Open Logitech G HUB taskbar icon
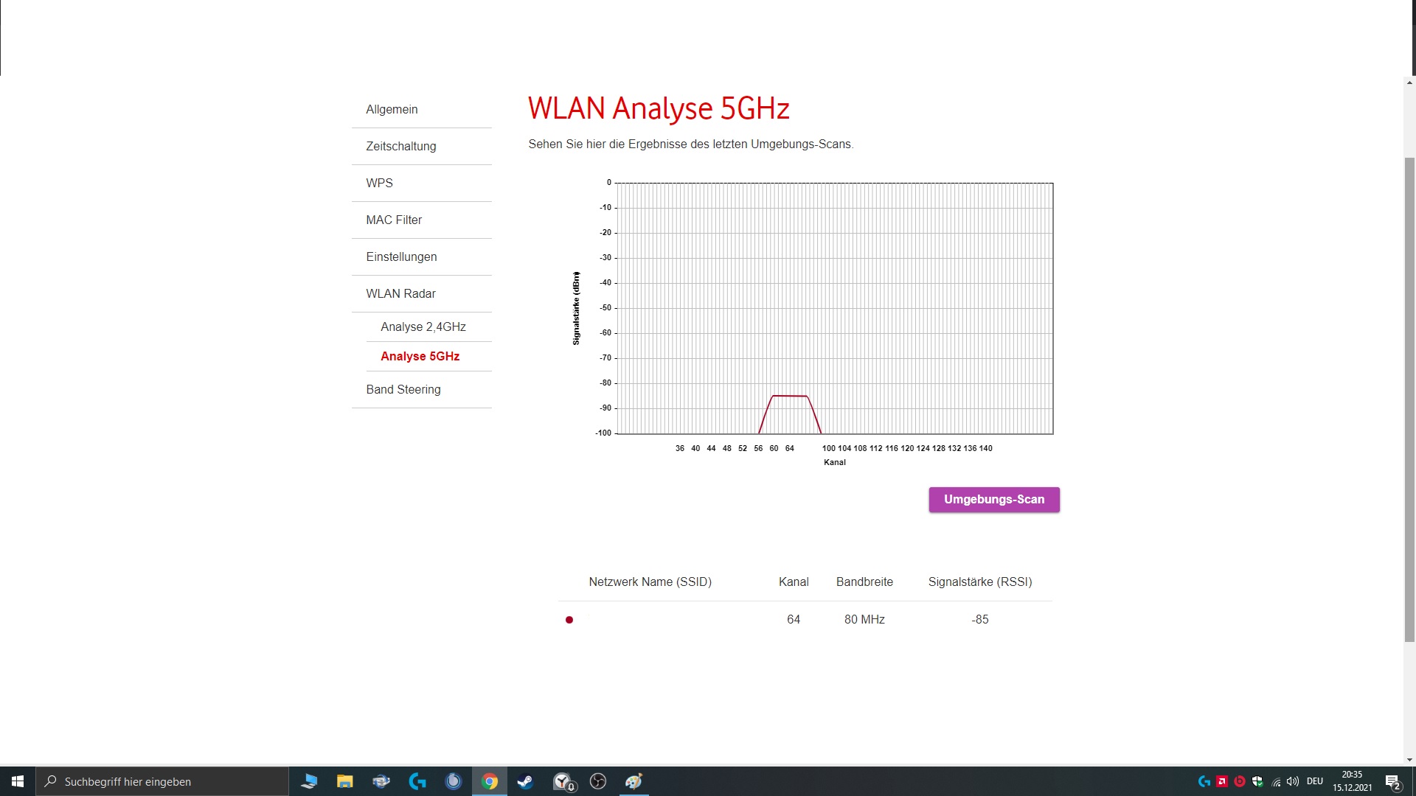 click(x=417, y=781)
